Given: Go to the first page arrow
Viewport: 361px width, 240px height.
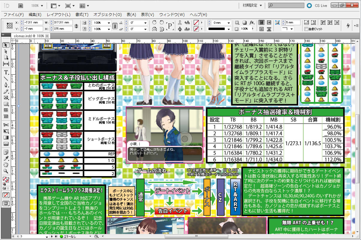Looking at the screenshot, I should tap(13, 237).
